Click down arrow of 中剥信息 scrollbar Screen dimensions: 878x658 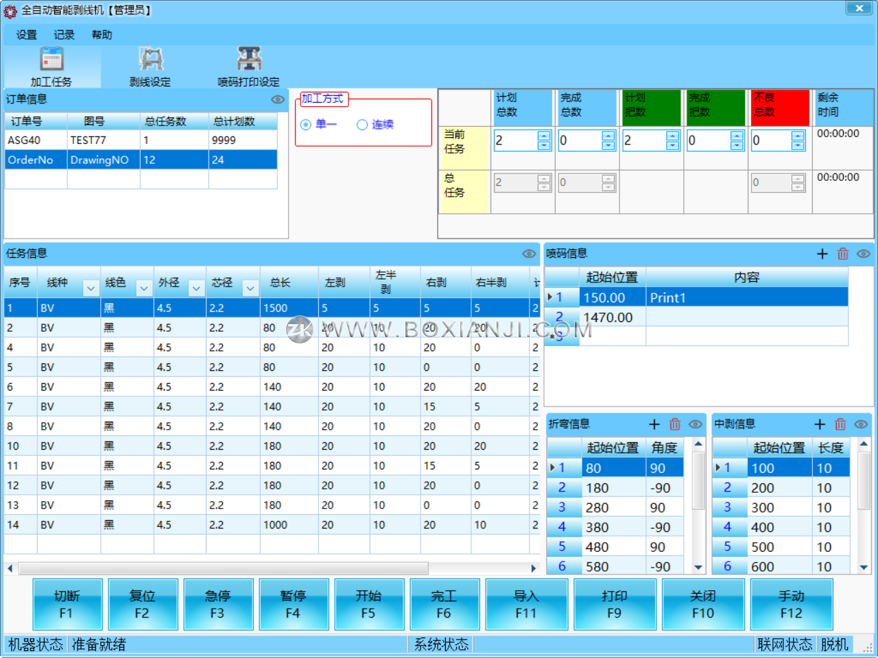tap(864, 568)
